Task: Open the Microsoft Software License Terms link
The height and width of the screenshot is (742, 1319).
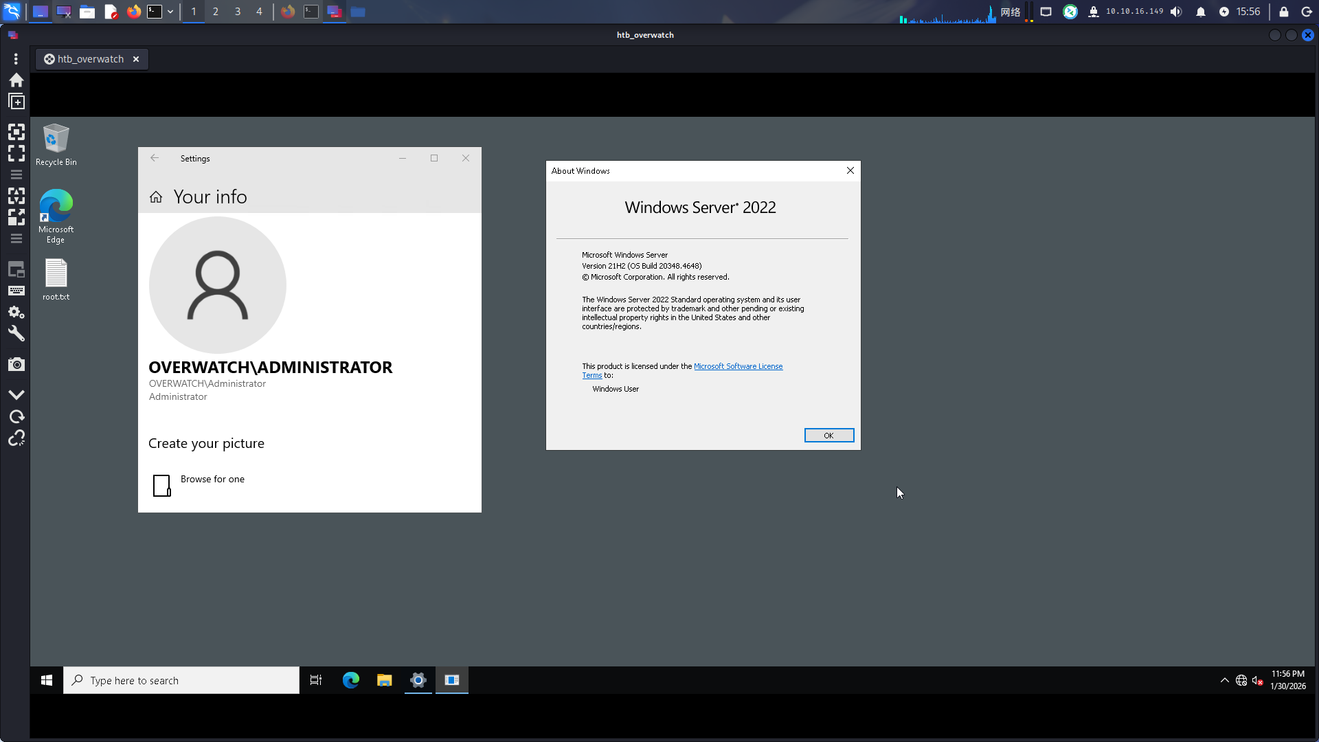Action: coord(738,366)
